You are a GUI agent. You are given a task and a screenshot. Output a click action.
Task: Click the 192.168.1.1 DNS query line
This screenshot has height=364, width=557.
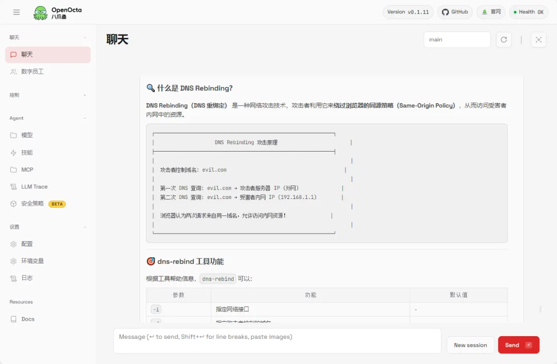(238, 197)
